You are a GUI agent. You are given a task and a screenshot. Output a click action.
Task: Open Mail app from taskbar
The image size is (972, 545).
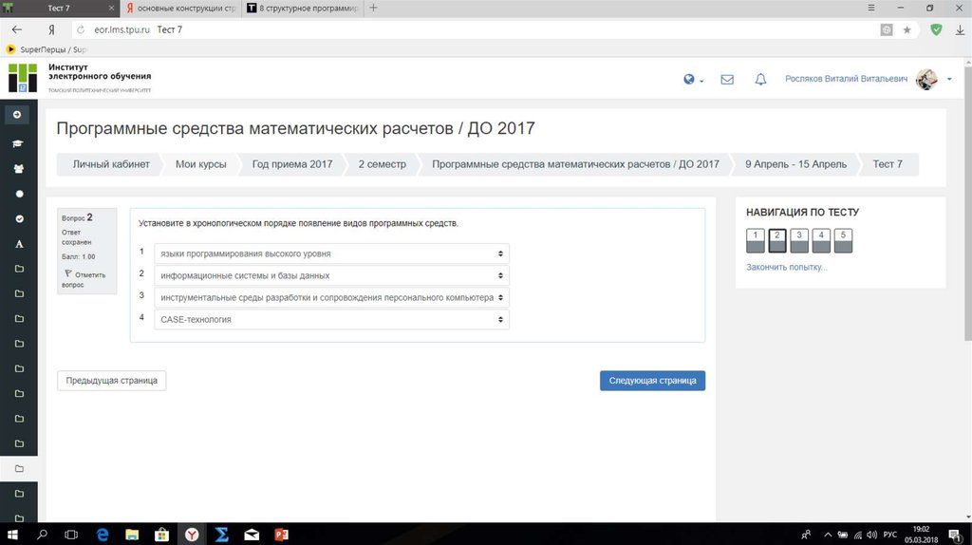[x=252, y=535]
